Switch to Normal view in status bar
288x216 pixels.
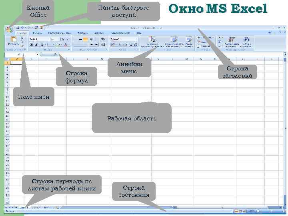(236, 211)
